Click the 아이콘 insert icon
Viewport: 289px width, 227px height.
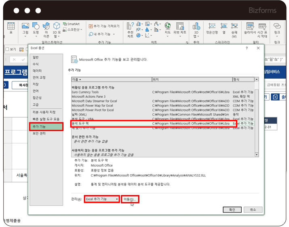(x=46, y=26)
